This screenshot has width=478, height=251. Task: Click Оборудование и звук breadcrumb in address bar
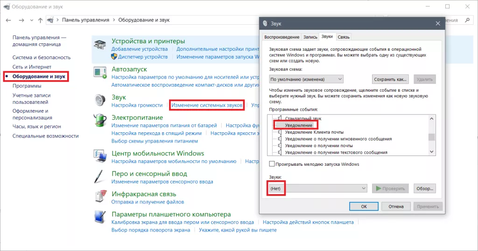(x=144, y=20)
